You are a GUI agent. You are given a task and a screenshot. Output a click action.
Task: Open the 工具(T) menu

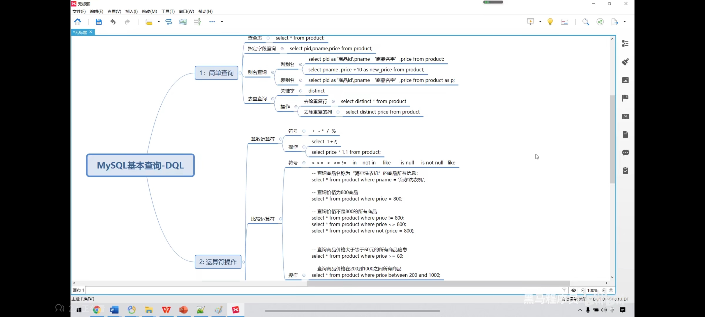click(x=168, y=11)
